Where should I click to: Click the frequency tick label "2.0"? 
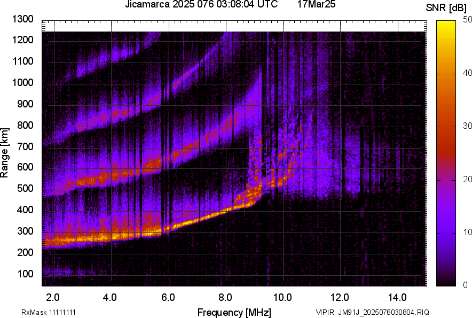[53, 298]
